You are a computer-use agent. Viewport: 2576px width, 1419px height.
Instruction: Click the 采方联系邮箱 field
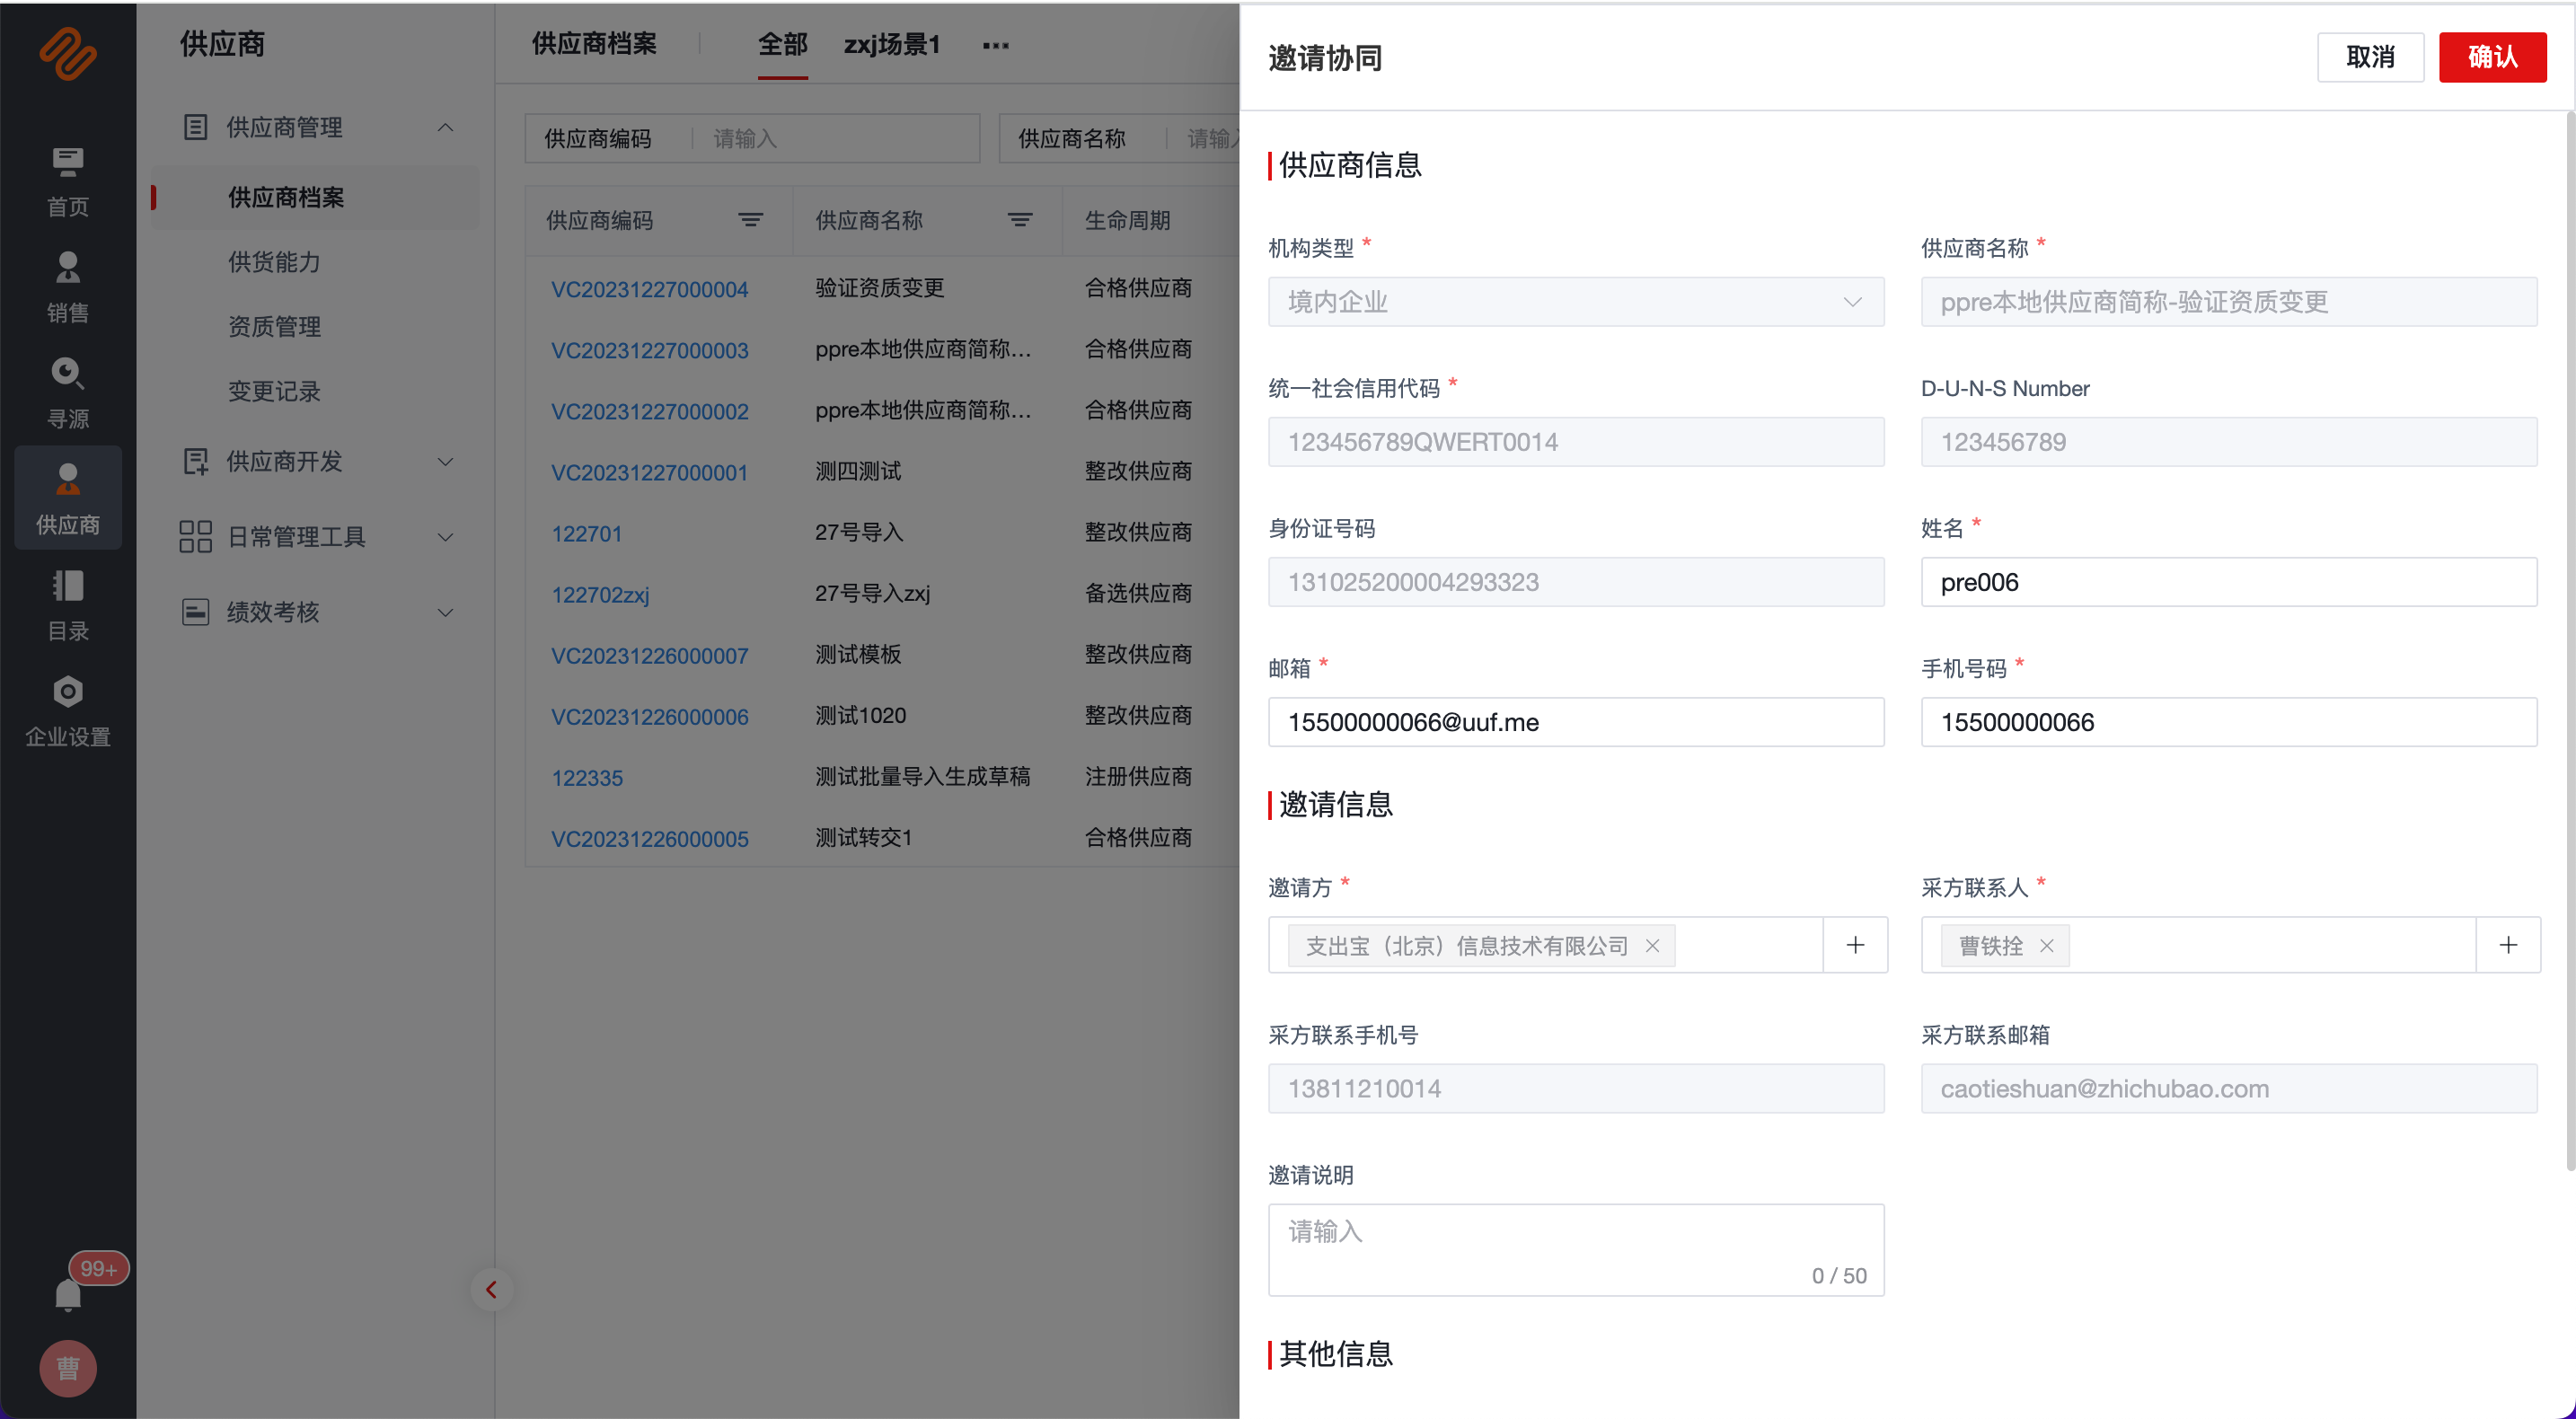[2229, 1088]
